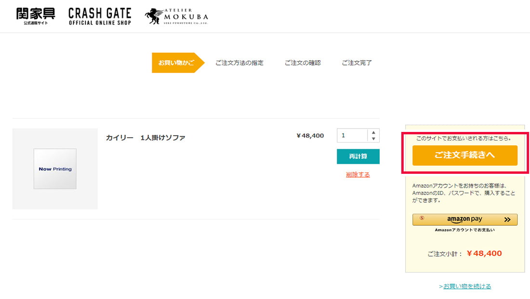Click the amazon pay button icon
The height and width of the screenshot is (299, 530).
pos(465,219)
